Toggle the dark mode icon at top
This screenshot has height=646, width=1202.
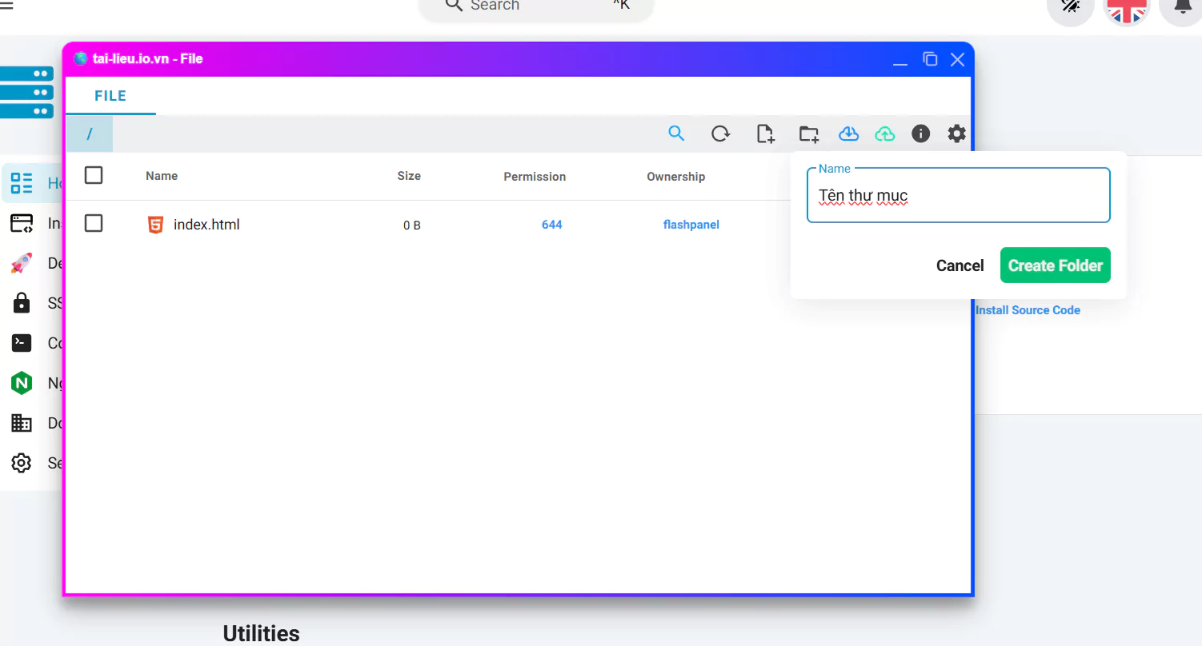click(x=1070, y=6)
